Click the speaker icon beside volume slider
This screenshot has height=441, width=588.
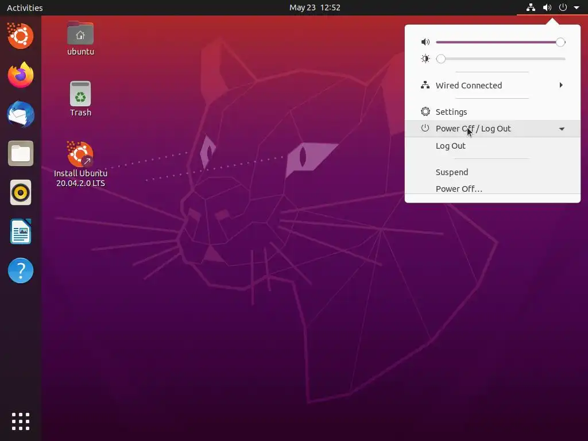tap(425, 42)
